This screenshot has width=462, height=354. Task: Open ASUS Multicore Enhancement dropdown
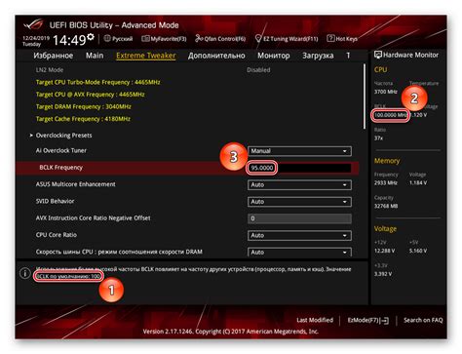tap(299, 184)
